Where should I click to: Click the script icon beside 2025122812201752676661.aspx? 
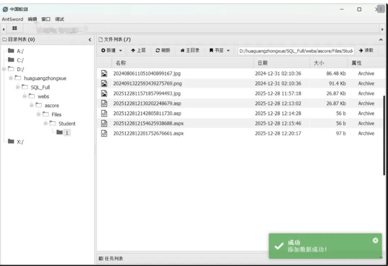(x=104, y=133)
